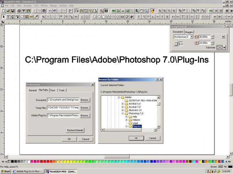Click the FlexiSIGN-PRO taskbar button
Viewport: 233px width, 174px height.
pos(61,171)
